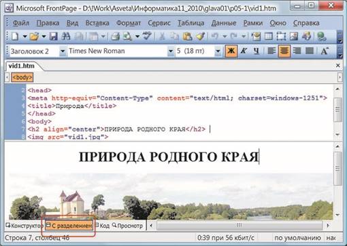This screenshot has height=246, width=347.
Task: Open the Таблица menu
Action: pos(191,23)
